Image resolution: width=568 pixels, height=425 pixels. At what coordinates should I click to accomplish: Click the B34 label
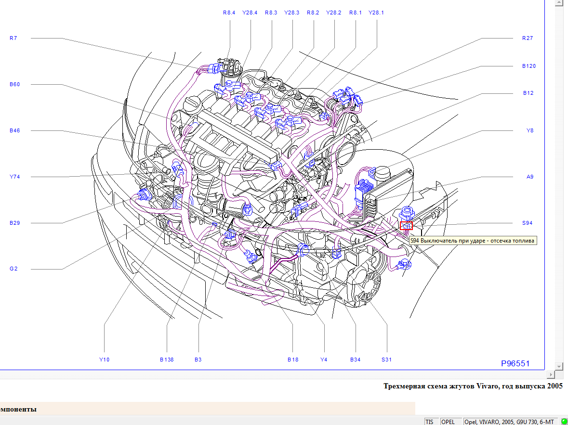(x=356, y=360)
